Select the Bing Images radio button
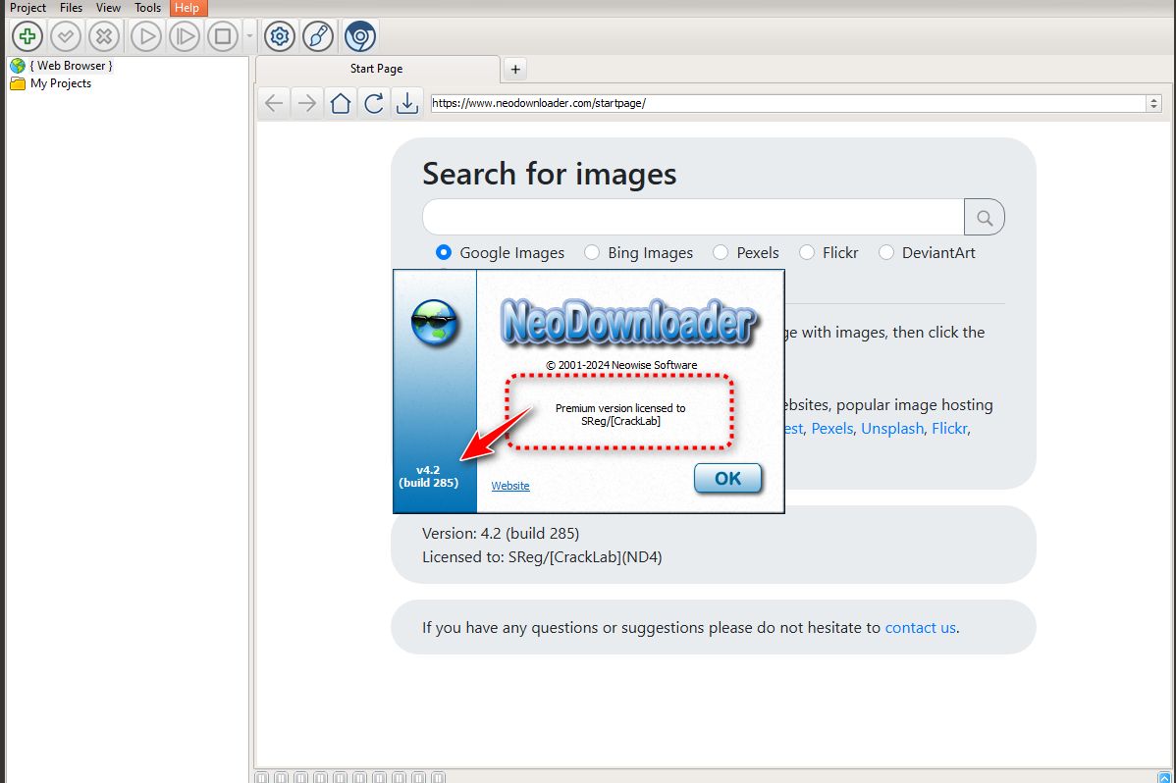 click(592, 253)
